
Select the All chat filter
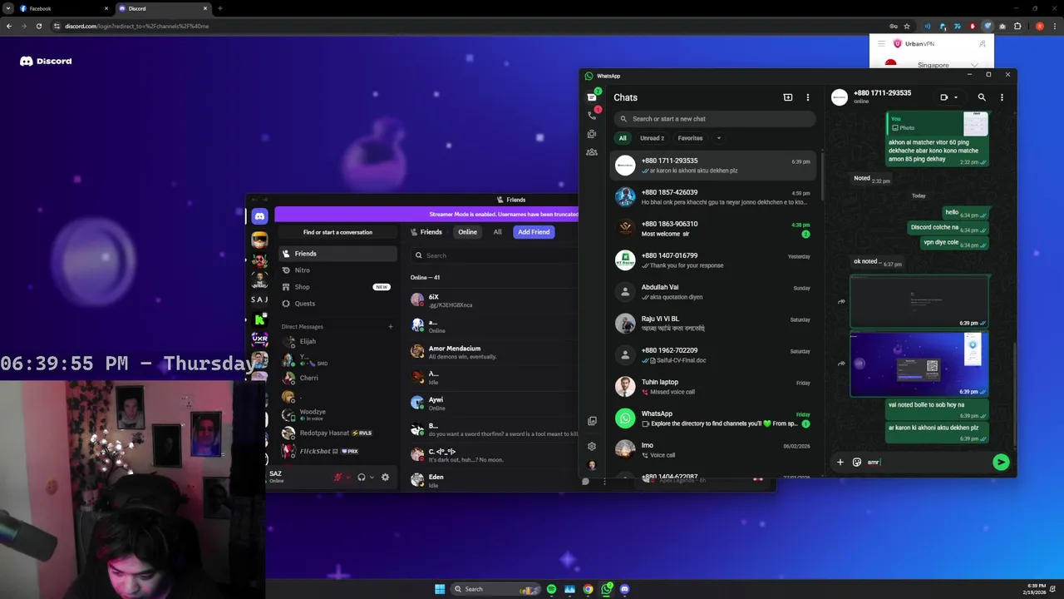pyautogui.click(x=623, y=138)
